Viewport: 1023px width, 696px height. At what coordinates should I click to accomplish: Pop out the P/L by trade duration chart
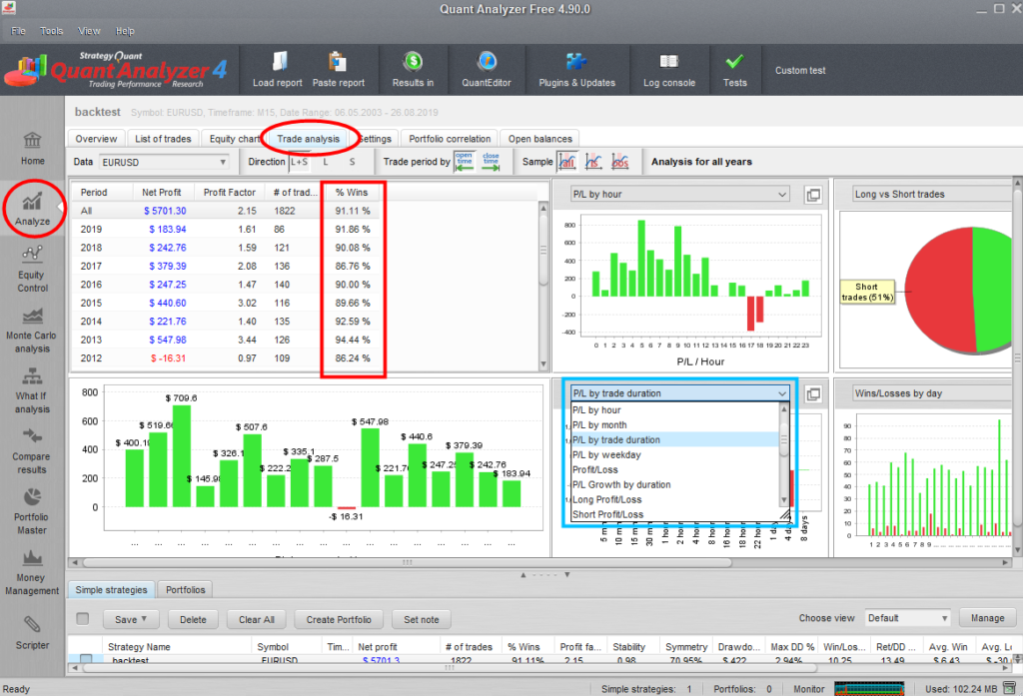pos(813,394)
